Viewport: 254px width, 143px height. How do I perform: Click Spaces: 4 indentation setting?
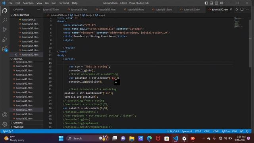pos(187,131)
